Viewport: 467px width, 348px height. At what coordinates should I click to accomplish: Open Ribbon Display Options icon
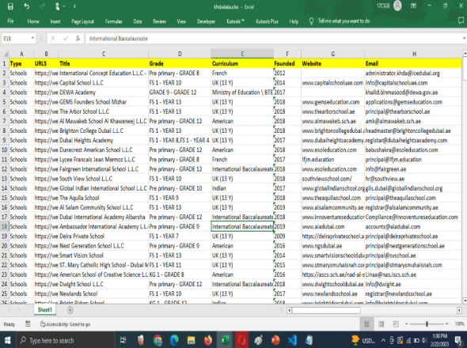[413, 6]
